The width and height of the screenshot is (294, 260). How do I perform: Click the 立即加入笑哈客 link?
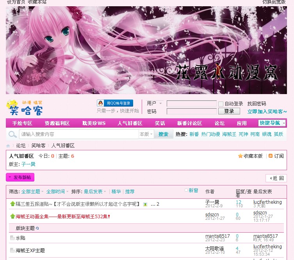[267, 112]
